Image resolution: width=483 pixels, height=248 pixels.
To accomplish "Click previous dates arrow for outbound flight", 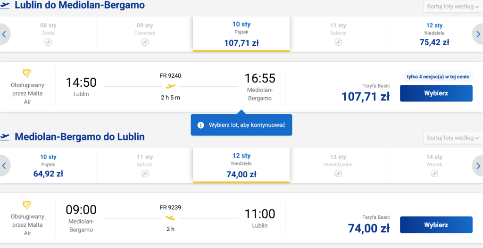I will click(x=4, y=34).
